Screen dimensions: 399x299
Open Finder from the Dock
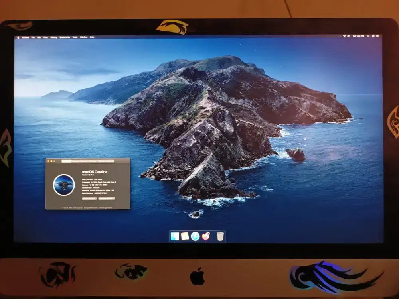tap(175, 236)
